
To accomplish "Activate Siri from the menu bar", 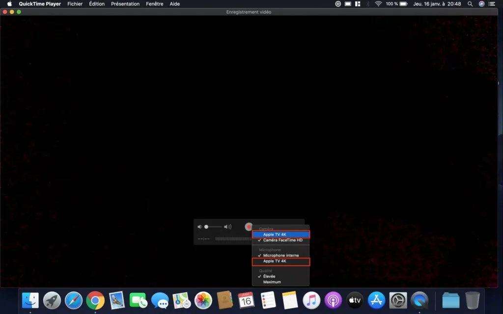I will [x=481, y=4].
